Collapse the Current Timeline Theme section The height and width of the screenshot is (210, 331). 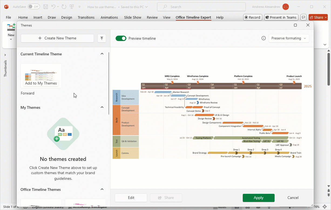[x=102, y=54]
